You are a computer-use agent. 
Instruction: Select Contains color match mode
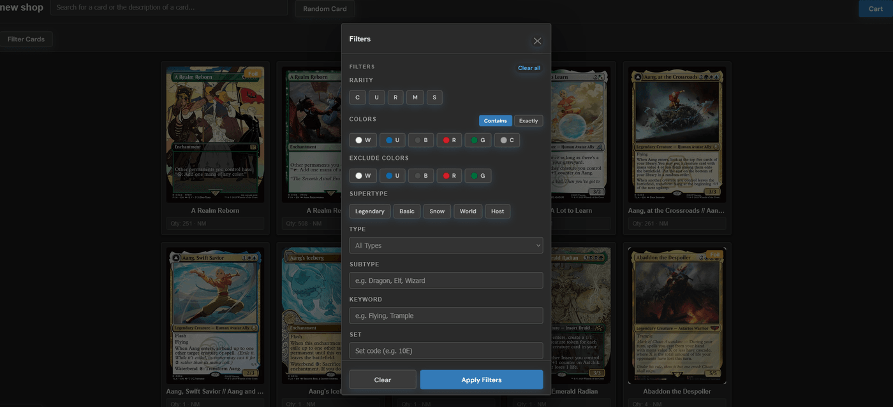496,120
